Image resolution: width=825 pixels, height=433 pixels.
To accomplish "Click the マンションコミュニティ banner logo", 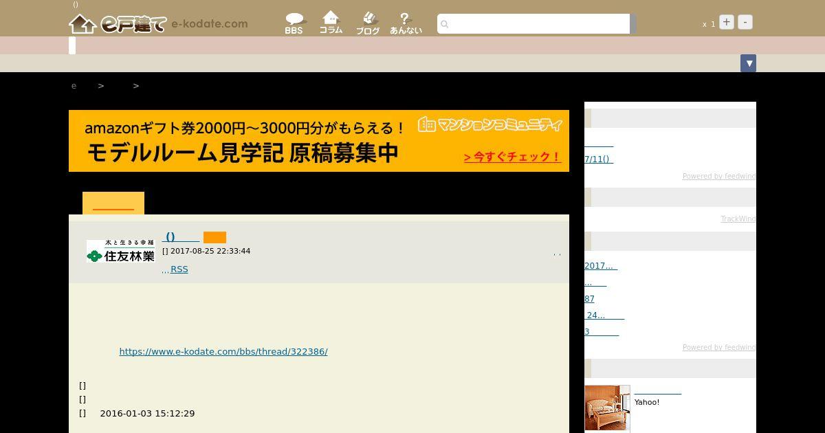I will [x=490, y=124].
